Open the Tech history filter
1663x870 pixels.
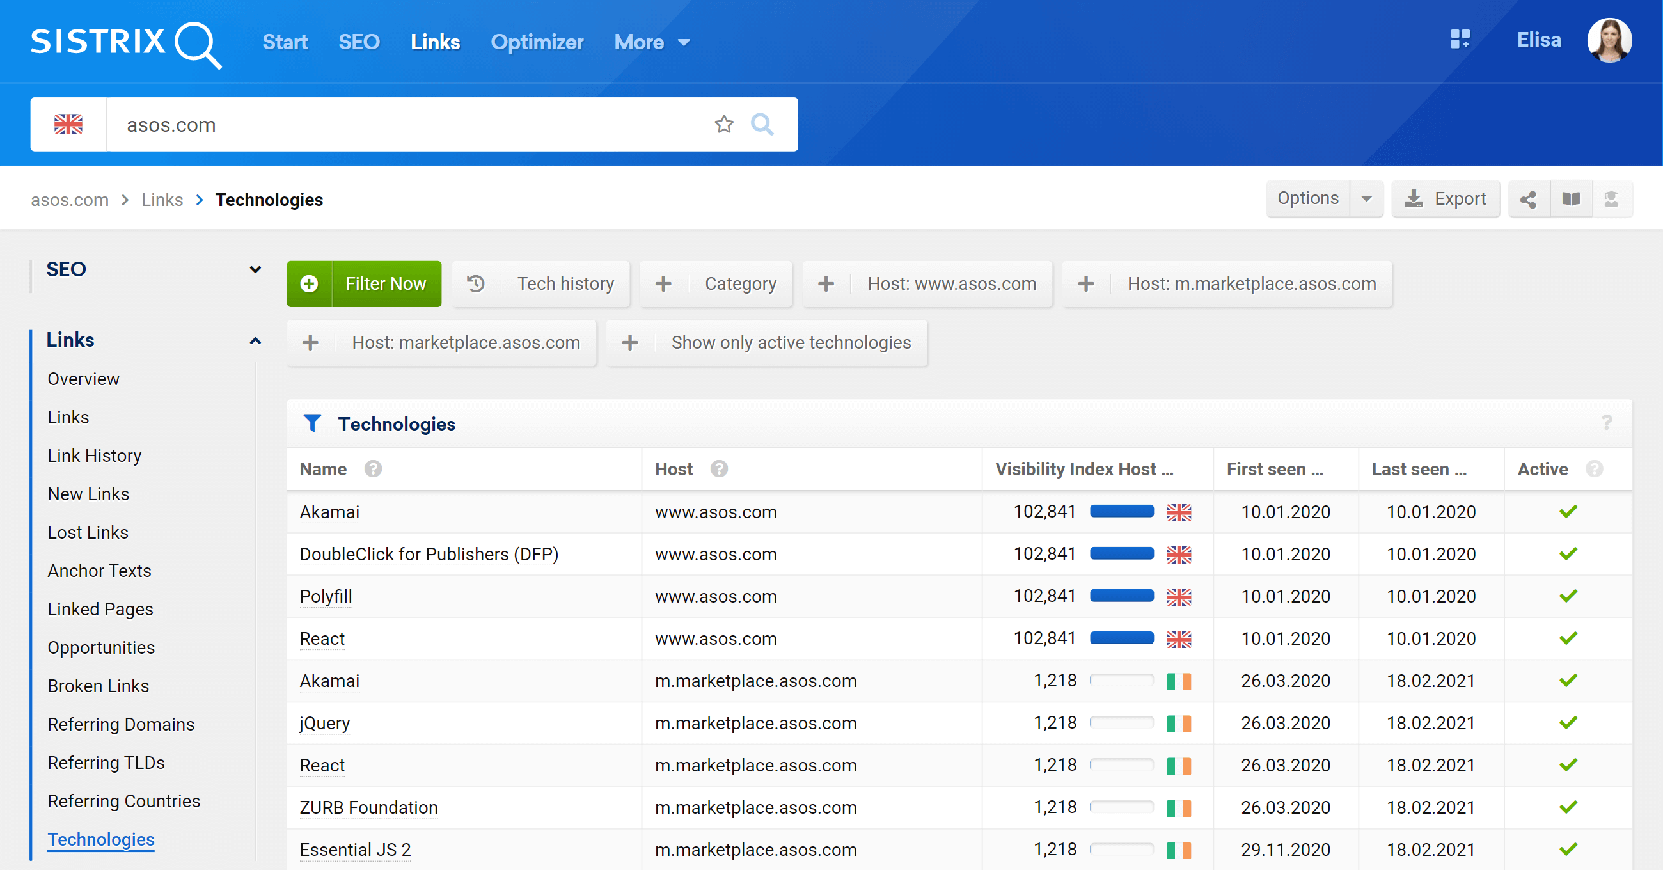coord(541,283)
